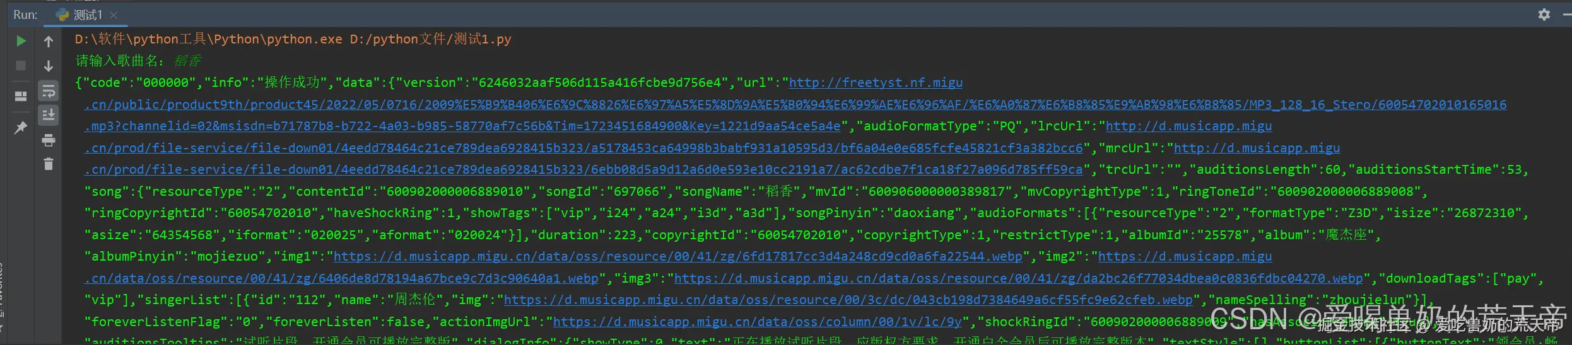
Task: Rerun the script with the green play icon
Action: (x=21, y=41)
